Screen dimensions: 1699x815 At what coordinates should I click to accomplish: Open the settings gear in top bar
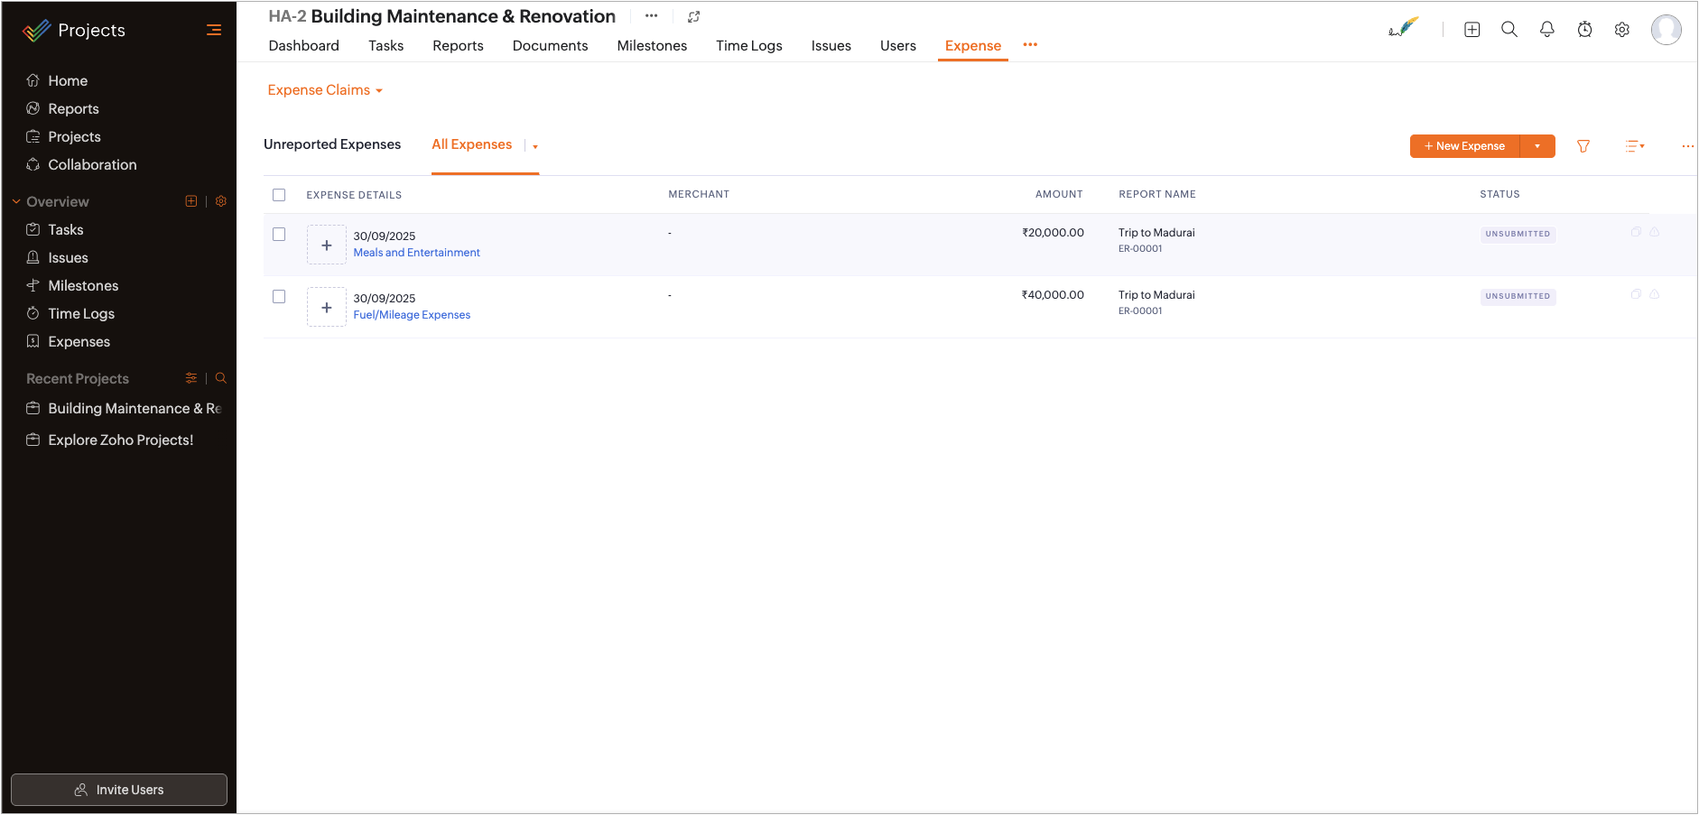[1621, 30]
